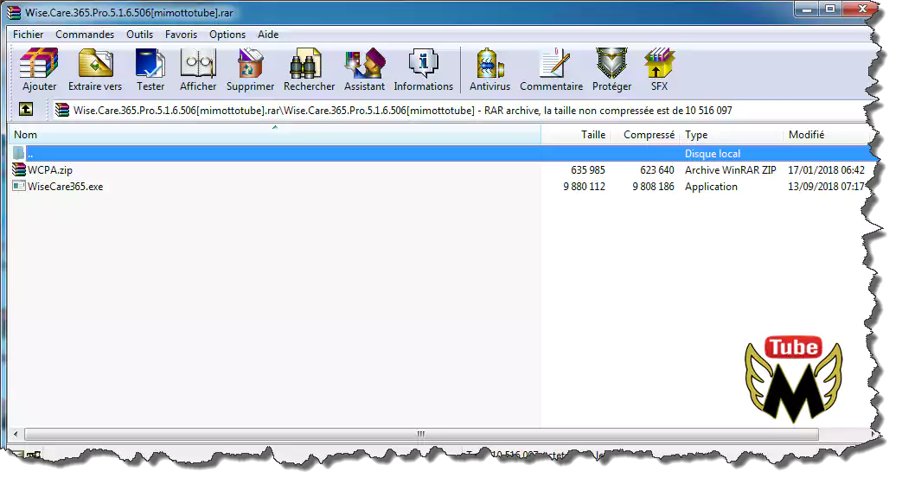Click the Disque local cell

tap(712, 154)
